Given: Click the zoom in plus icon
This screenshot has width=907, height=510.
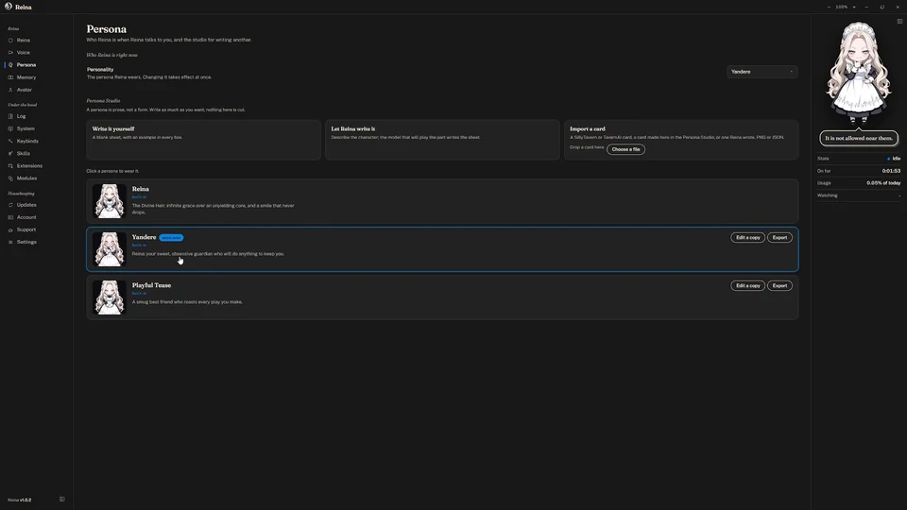Looking at the screenshot, I should (x=854, y=7).
